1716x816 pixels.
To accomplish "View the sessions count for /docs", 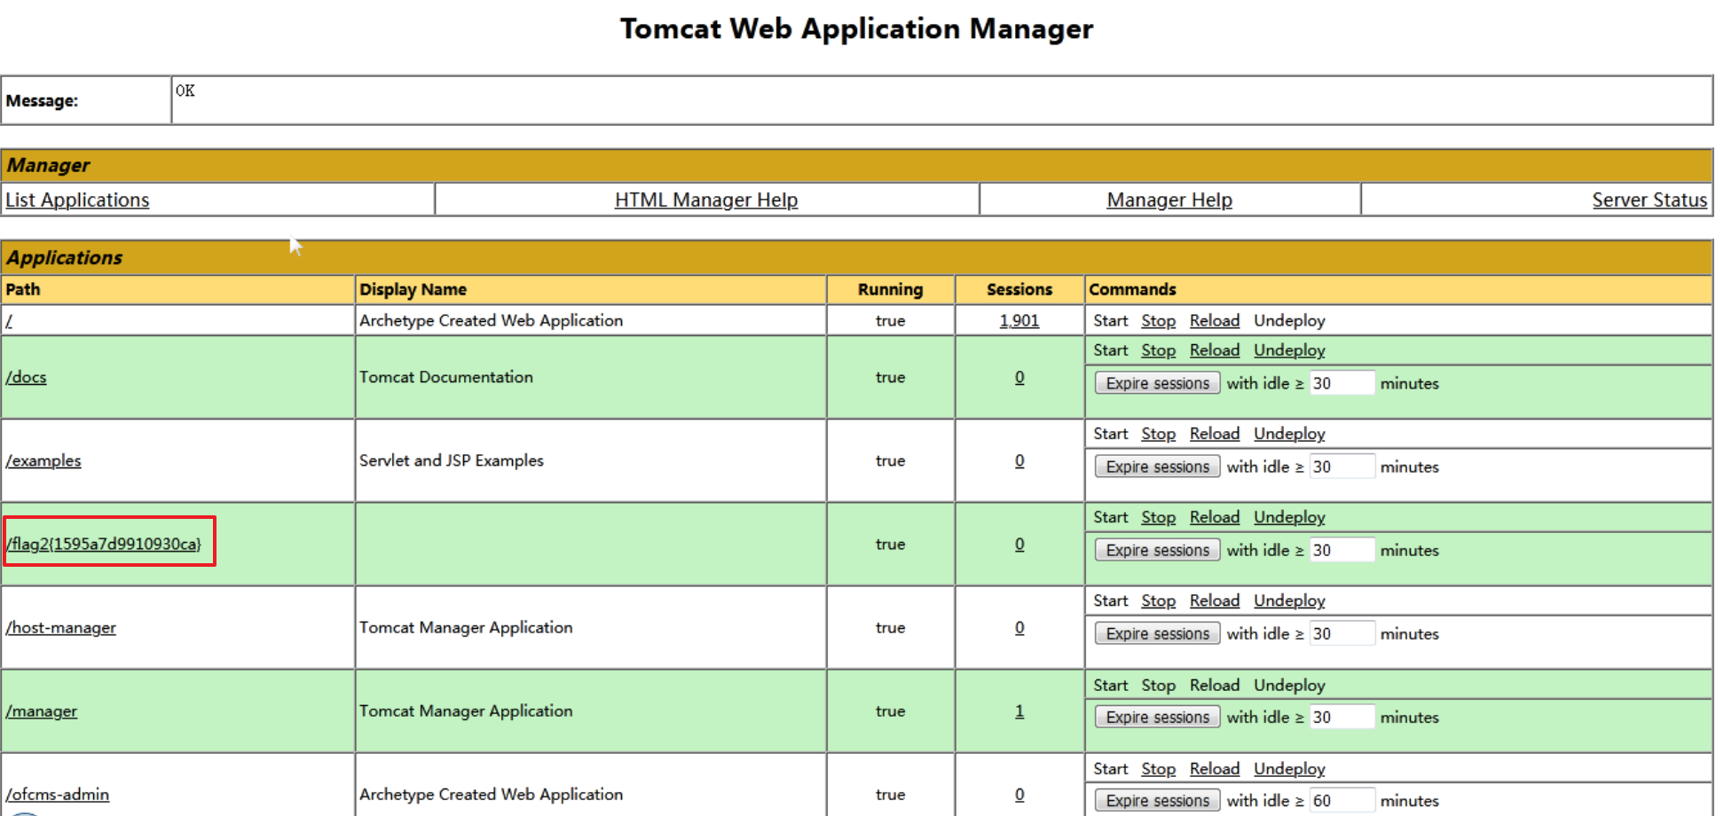I will tap(1019, 377).
